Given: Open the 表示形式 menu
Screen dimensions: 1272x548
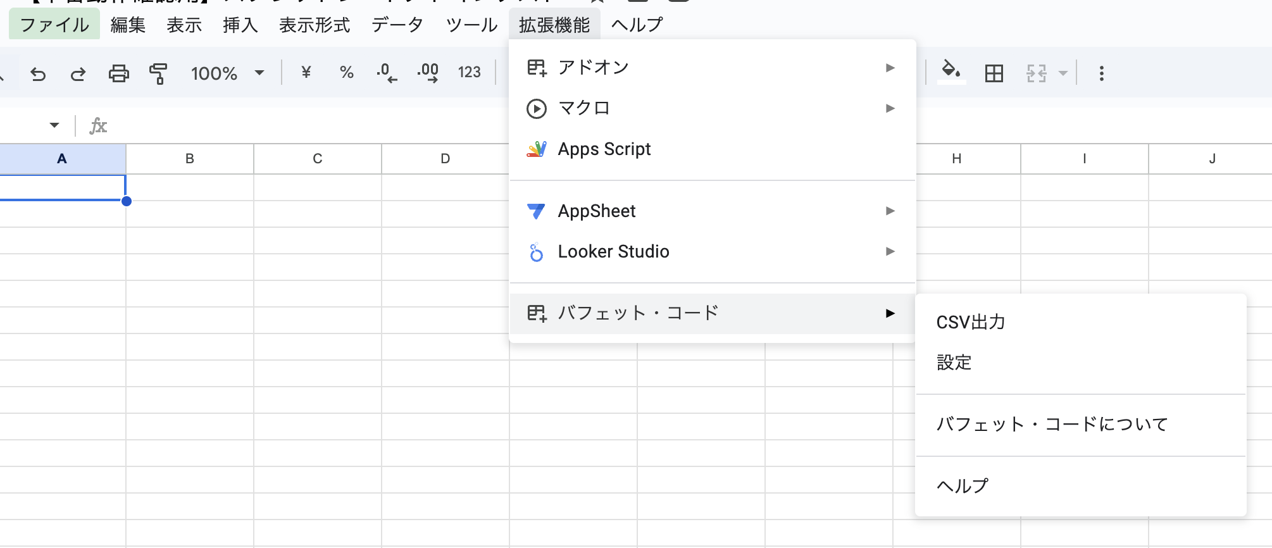Looking at the screenshot, I should click(x=315, y=25).
